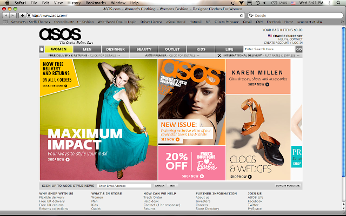Image resolution: width=346 pixels, height=216 pixels.
Task: Select the KIDS navigation tab
Action: tap(201, 49)
